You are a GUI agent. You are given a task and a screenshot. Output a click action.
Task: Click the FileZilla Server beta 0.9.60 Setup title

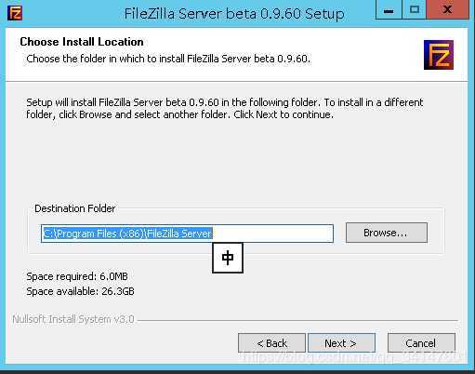click(234, 14)
